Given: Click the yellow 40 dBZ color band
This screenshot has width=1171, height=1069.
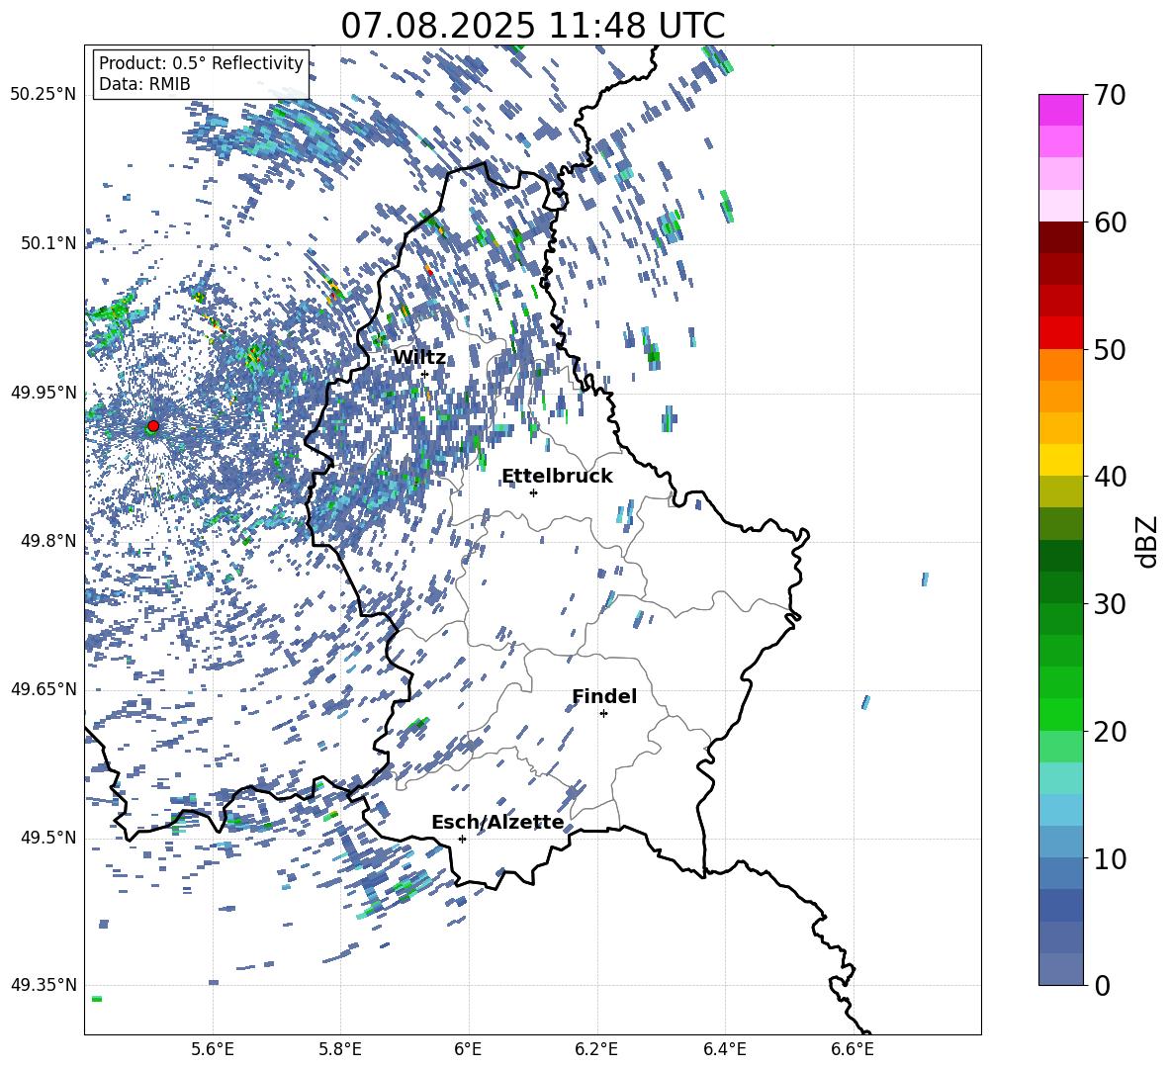Looking at the screenshot, I should click(1060, 459).
